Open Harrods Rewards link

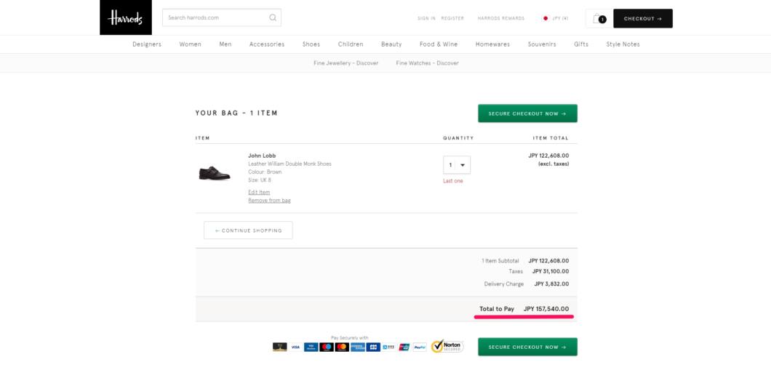coord(501,18)
